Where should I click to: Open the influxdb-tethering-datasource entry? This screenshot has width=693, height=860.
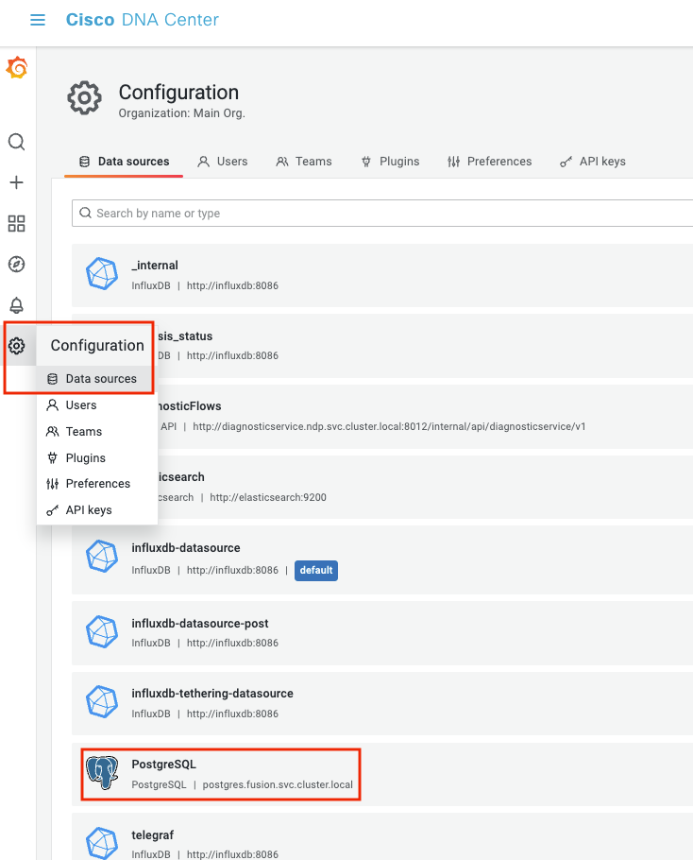[382, 704]
